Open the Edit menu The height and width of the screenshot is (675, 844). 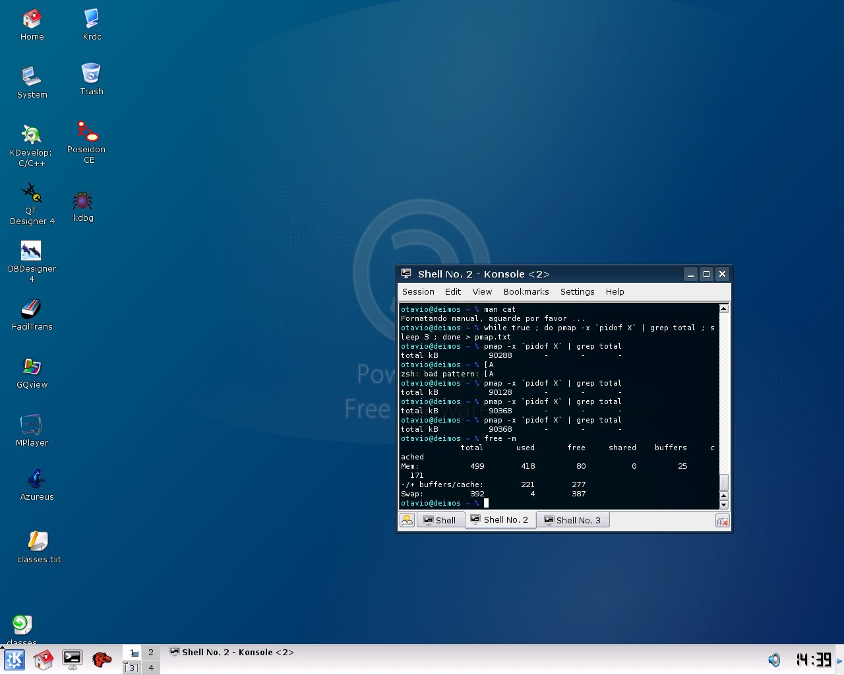453,291
